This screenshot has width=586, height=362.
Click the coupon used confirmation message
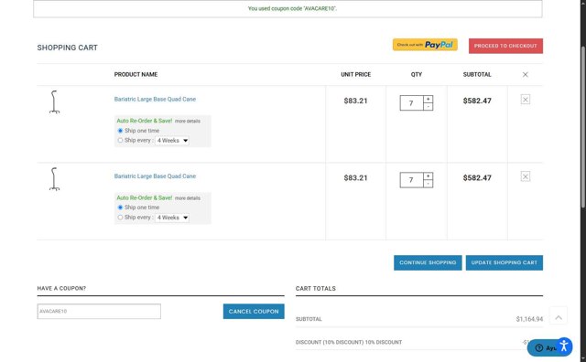[x=292, y=8]
